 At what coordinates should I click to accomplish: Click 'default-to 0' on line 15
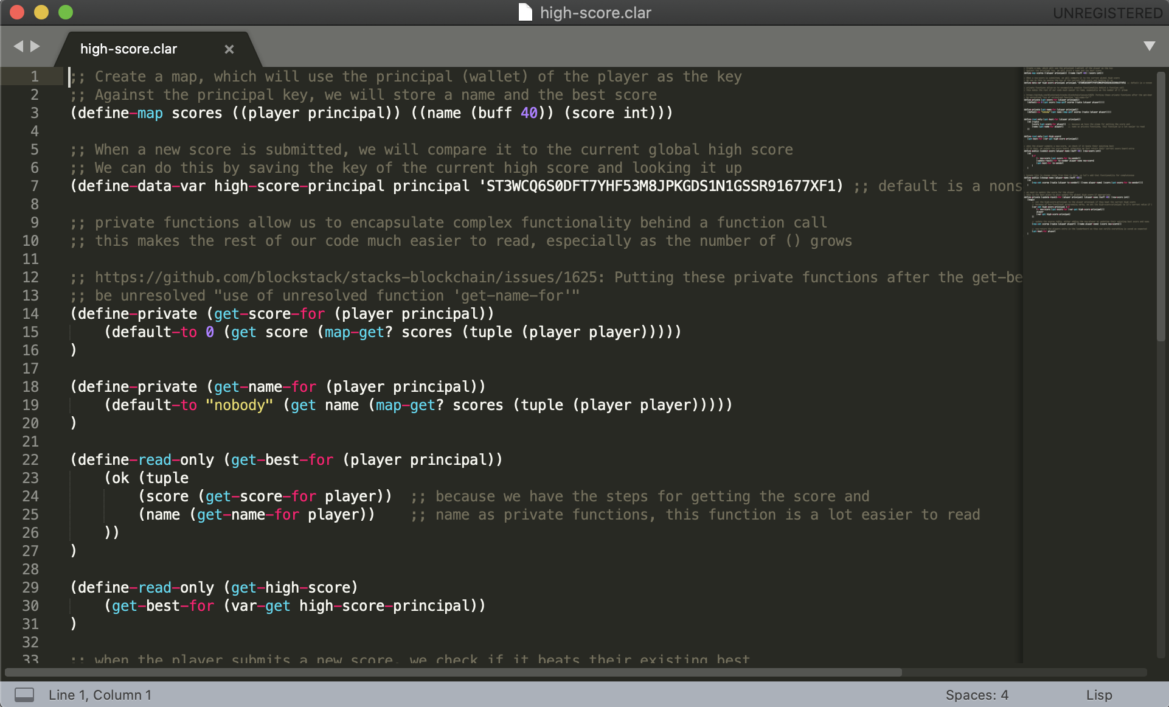pos(163,332)
